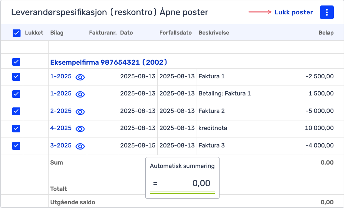Show kreditnota voucher using eye icon
The image size is (344, 208).
point(80,129)
